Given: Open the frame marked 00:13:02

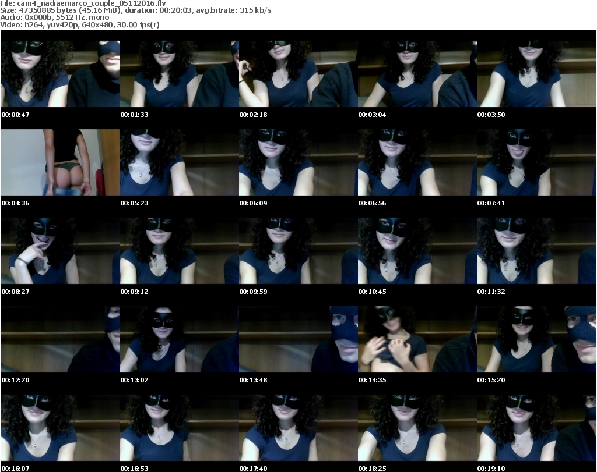Looking at the screenshot, I should 179,339.
